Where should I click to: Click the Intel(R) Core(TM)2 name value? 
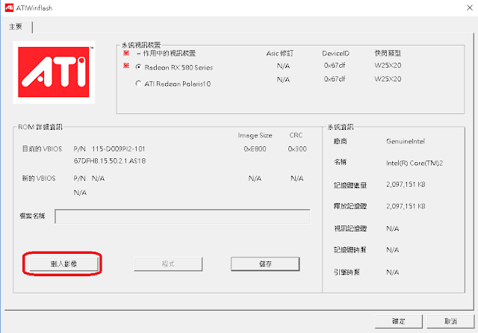point(415,163)
